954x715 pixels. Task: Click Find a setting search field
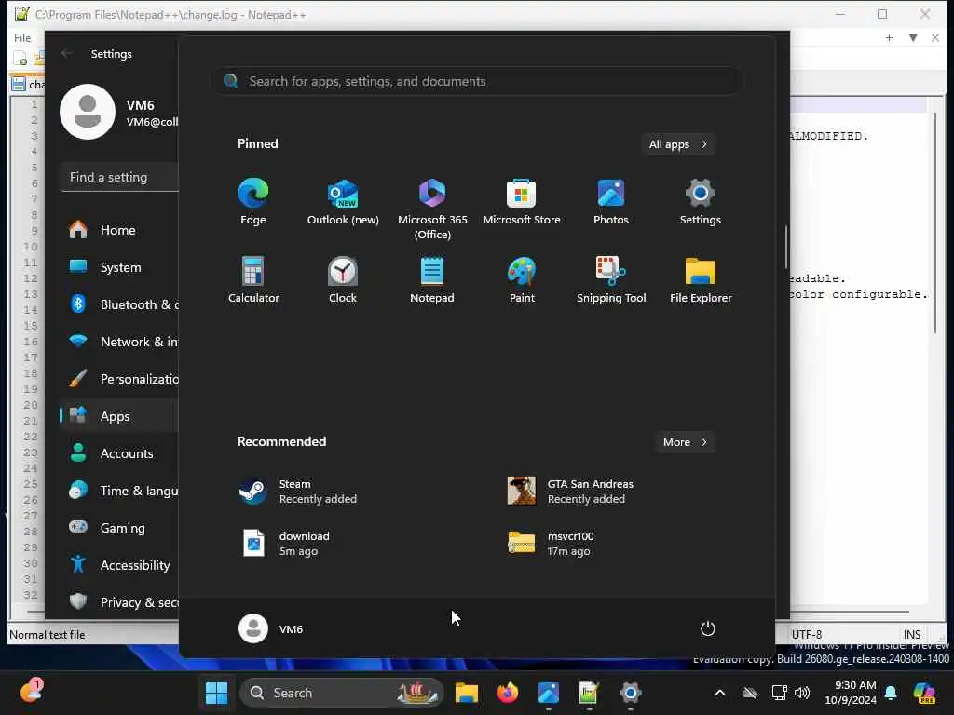point(120,178)
